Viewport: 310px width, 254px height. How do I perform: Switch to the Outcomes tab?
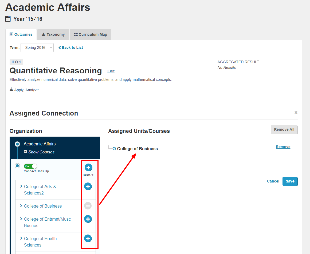pyautogui.click(x=21, y=35)
